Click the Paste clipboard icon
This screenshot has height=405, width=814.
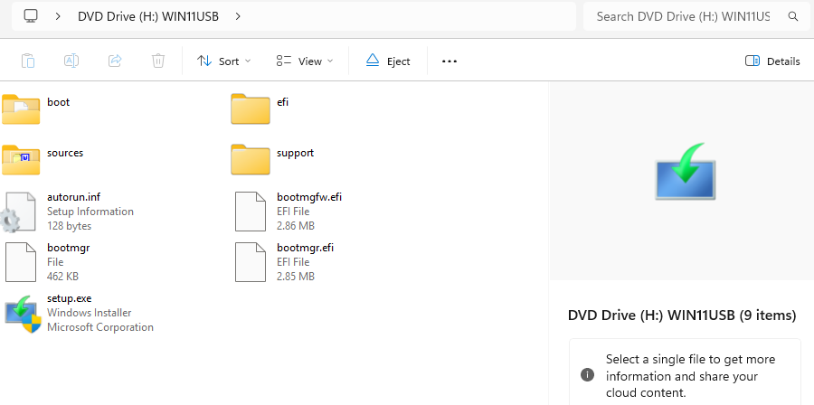pyautogui.click(x=28, y=61)
